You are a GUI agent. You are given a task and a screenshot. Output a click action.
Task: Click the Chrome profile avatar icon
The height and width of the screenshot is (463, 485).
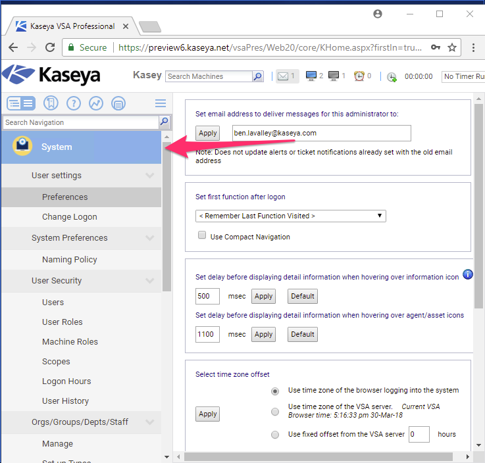[x=378, y=14]
